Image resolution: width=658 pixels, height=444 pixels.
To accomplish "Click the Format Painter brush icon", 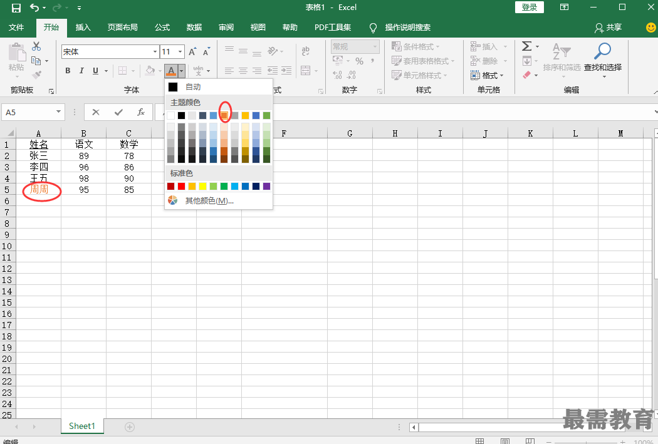I will [36, 75].
